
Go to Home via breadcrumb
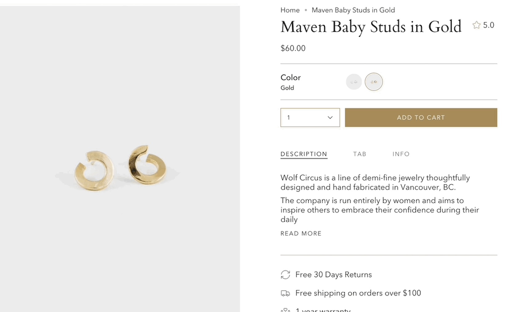click(x=290, y=10)
